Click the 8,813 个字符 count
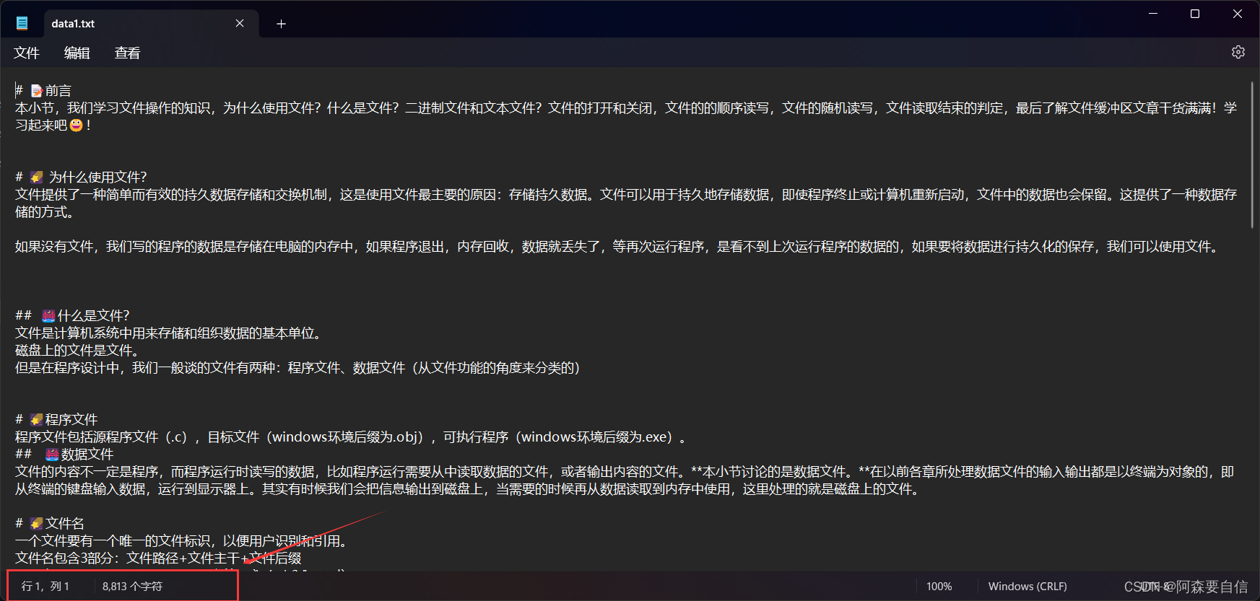Image resolution: width=1260 pixels, height=601 pixels. click(x=132, y=587)
